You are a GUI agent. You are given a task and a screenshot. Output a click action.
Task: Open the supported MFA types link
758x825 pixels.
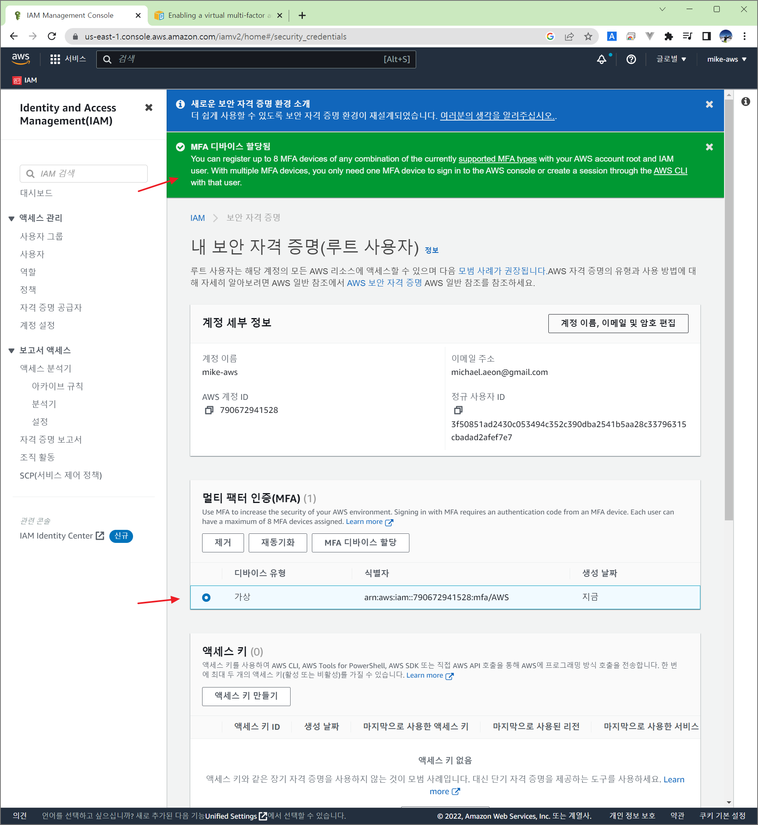tap(497, 159)
